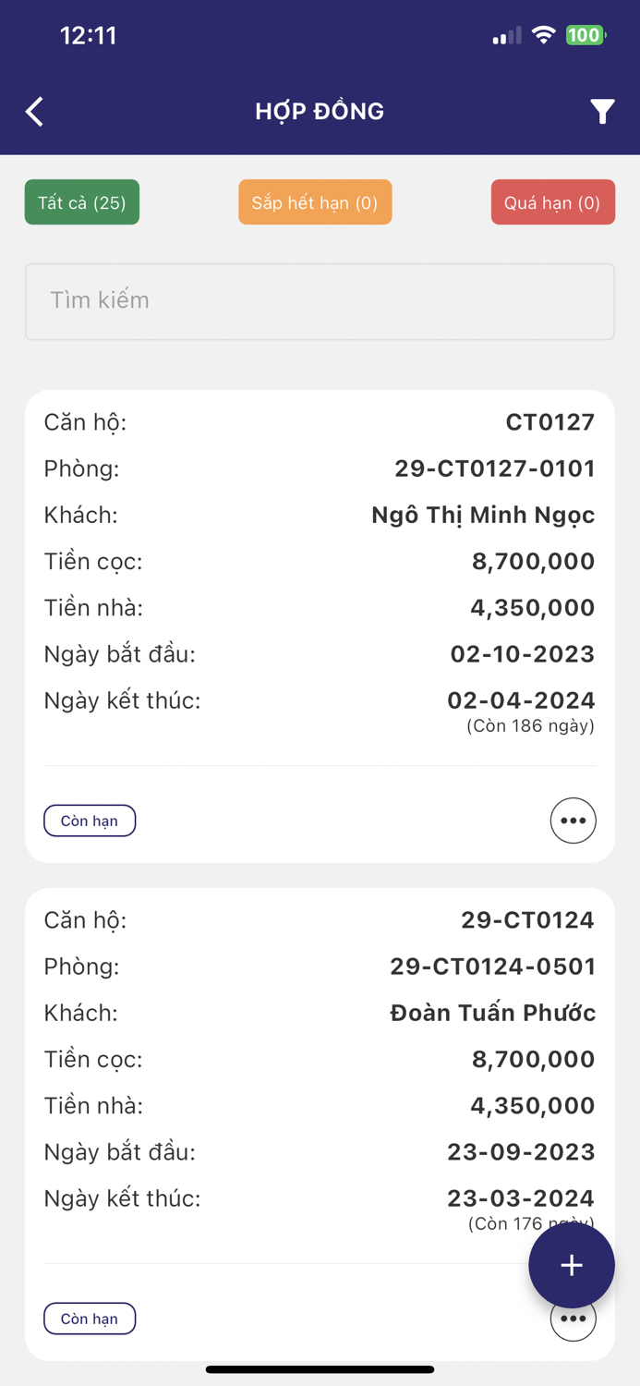Select the Quá hạn (0) filter

[552, 201]
